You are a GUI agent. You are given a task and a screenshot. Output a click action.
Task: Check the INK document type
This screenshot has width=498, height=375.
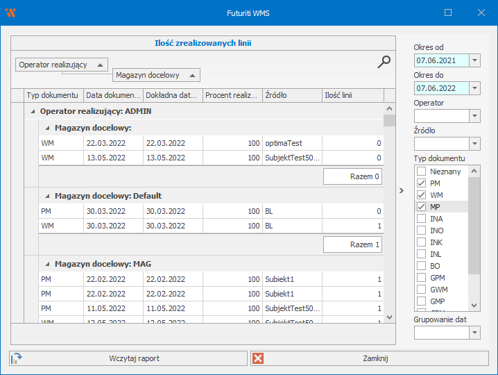pyautogui.click(x=421, y=242)
